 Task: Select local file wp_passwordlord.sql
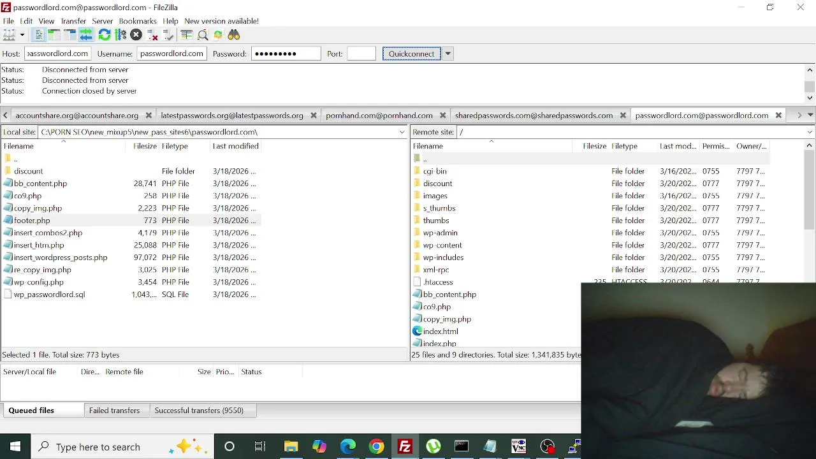49,295
